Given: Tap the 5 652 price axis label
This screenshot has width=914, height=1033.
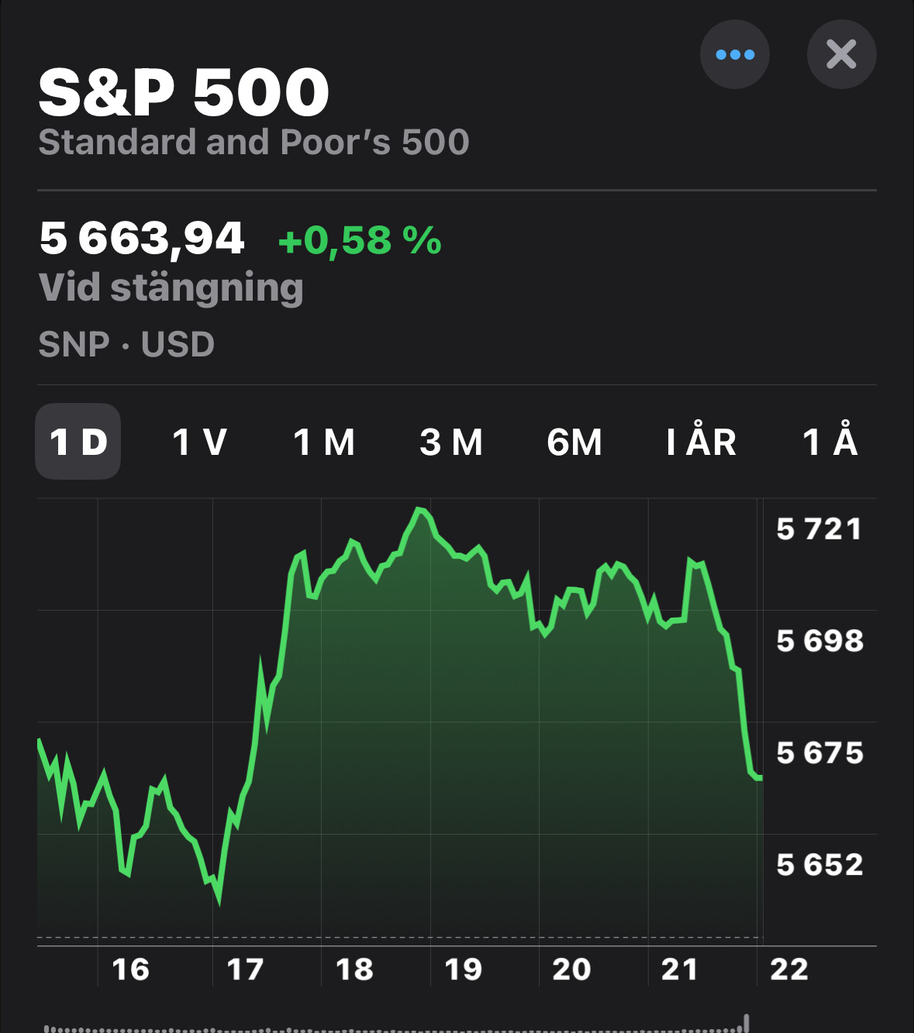Looking at the screenshot, I should click(819, 865).
